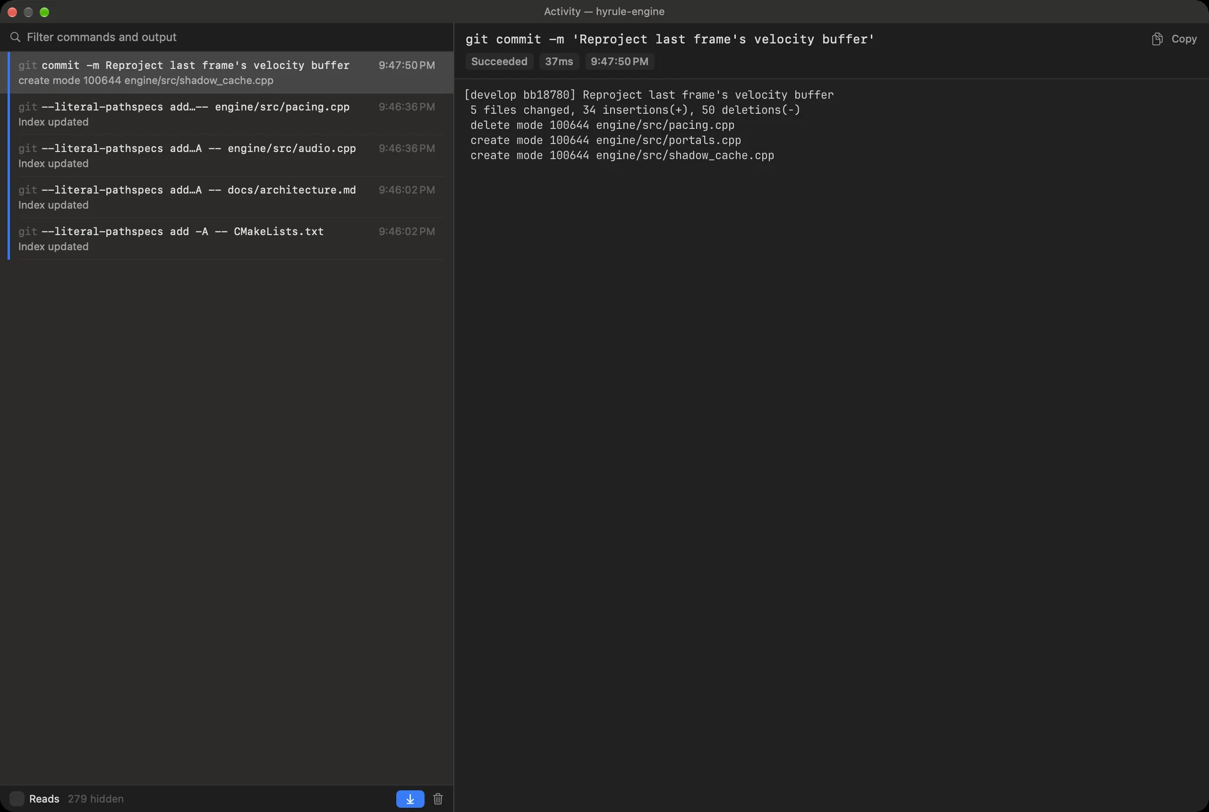Select the git add engine/src/audio.cpp entry

pos(227,156)
